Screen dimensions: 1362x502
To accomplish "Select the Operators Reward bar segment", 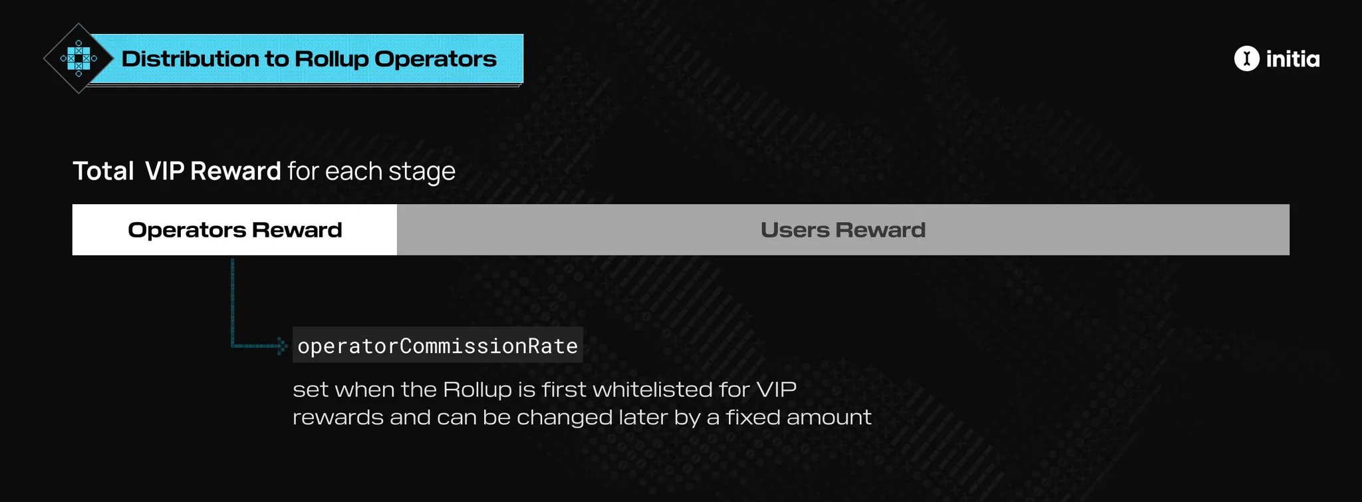I will tap(235, 230).
